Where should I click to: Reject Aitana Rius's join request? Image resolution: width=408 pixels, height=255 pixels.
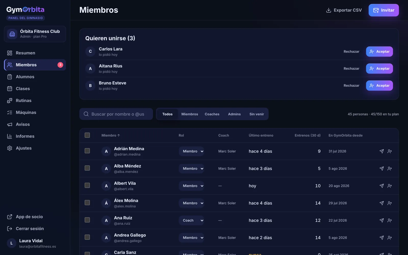coord(351,69)
